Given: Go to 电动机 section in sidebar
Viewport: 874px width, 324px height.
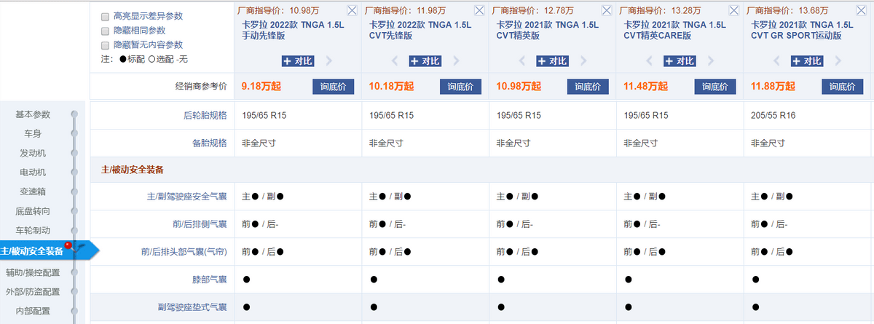Looking at the screenshot, I should tap(34, 173).
